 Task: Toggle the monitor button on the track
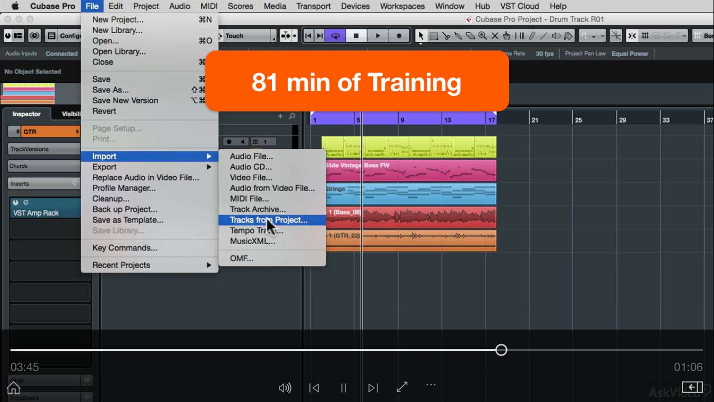pos(242,142)
